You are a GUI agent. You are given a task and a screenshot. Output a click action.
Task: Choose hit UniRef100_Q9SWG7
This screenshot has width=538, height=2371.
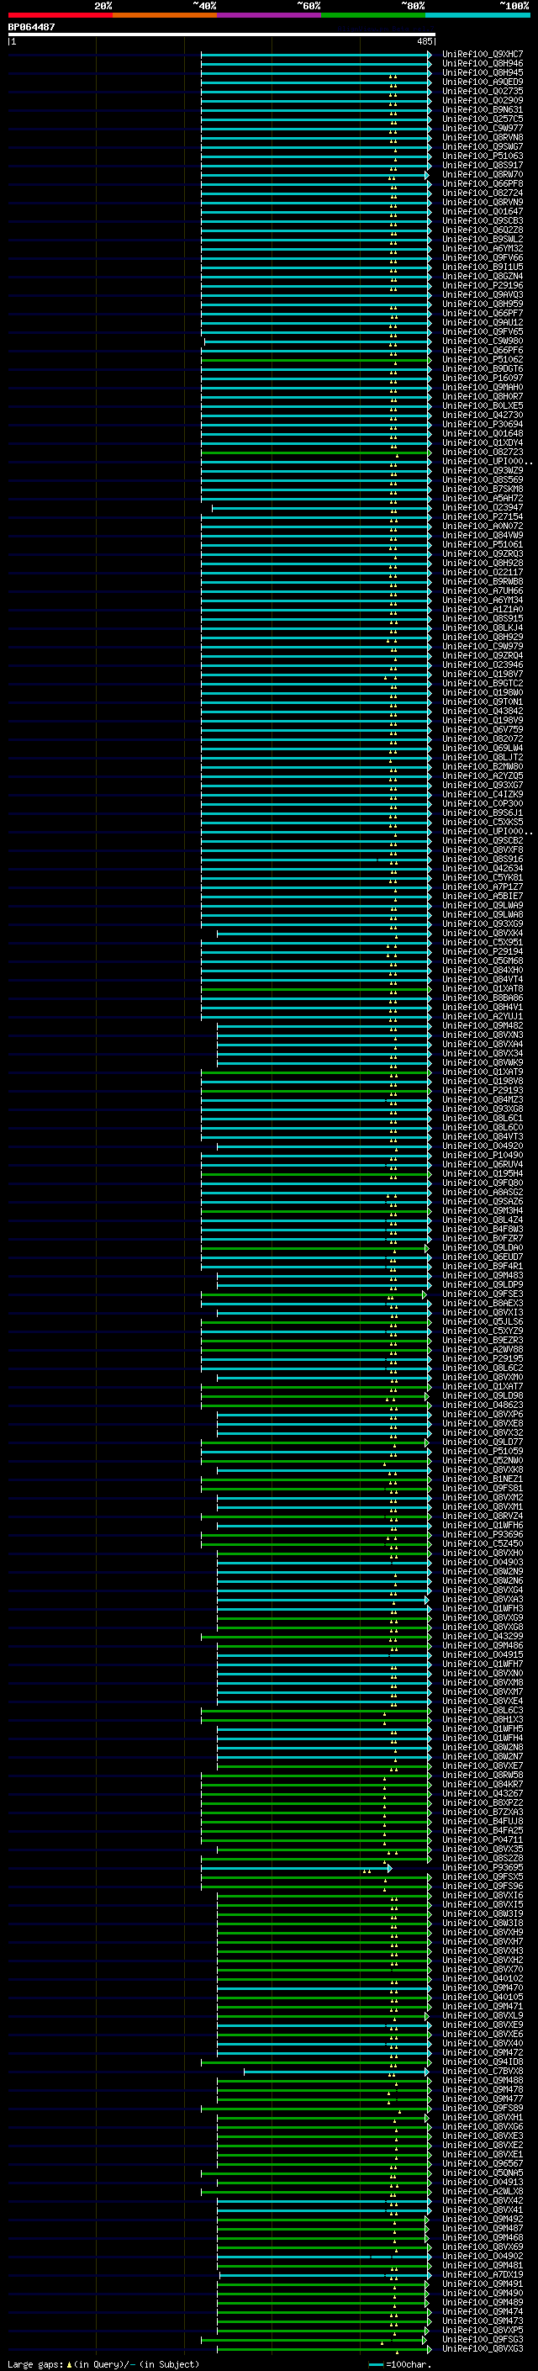(x=482, y=146)
